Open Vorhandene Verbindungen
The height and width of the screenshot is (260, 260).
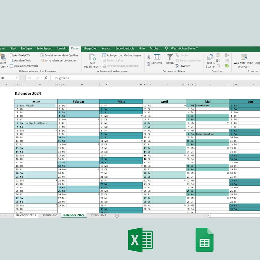click(x=58, y=60)
